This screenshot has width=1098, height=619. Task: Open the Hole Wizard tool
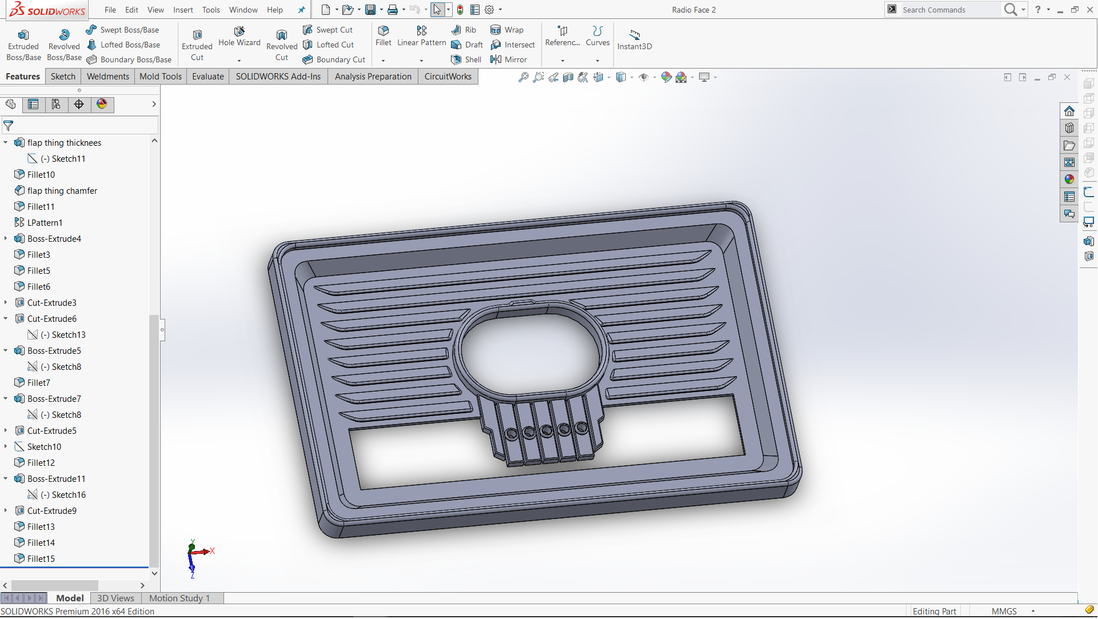[239, 36]
